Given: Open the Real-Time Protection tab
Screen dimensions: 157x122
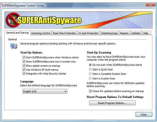Looking at the screenshot, I should coord(64,33).
